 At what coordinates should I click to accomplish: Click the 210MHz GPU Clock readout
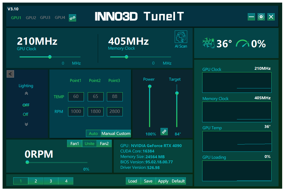click(37, 41)
